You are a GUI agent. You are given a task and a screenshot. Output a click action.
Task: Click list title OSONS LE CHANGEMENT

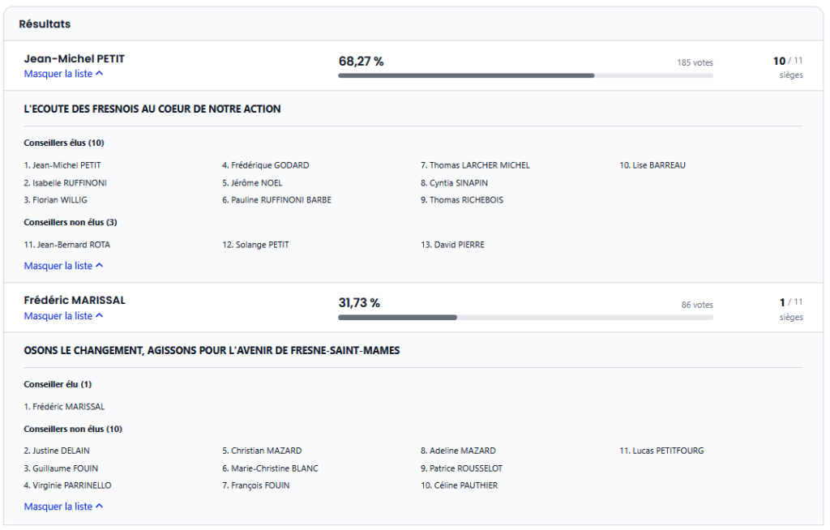click(x=212, y=351)
